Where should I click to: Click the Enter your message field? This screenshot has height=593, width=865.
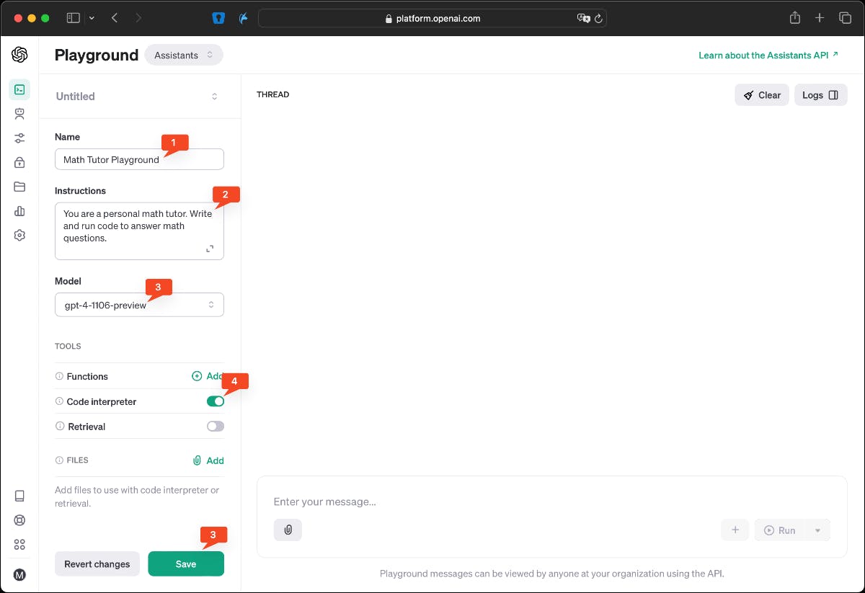click(551, 501)
